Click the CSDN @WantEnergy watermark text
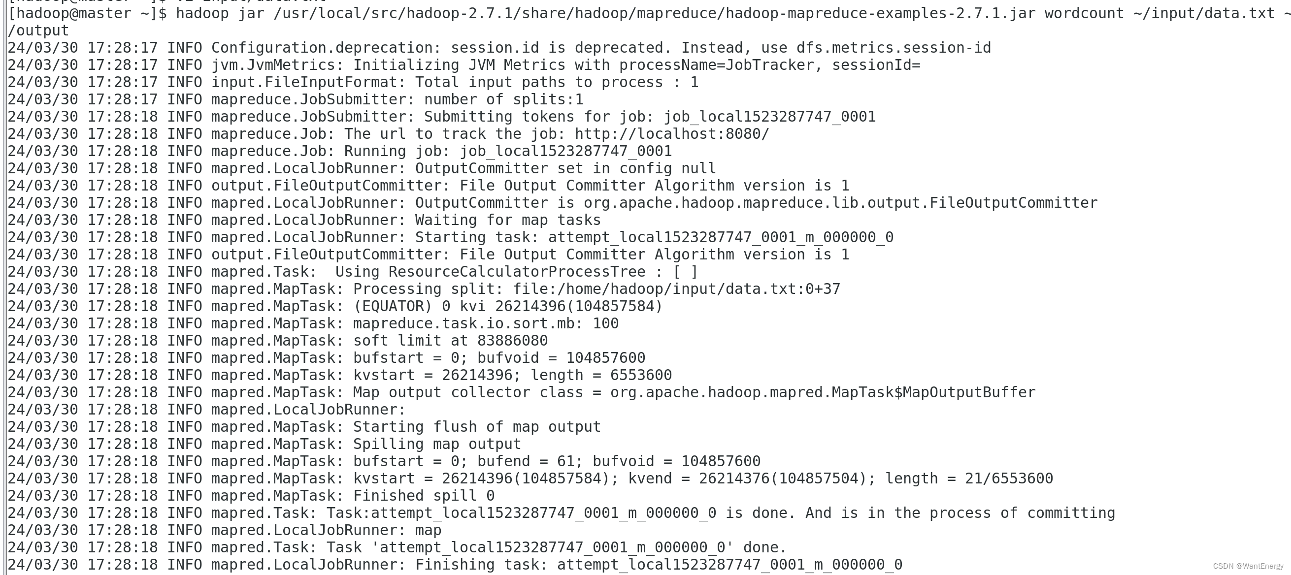 1248,566
